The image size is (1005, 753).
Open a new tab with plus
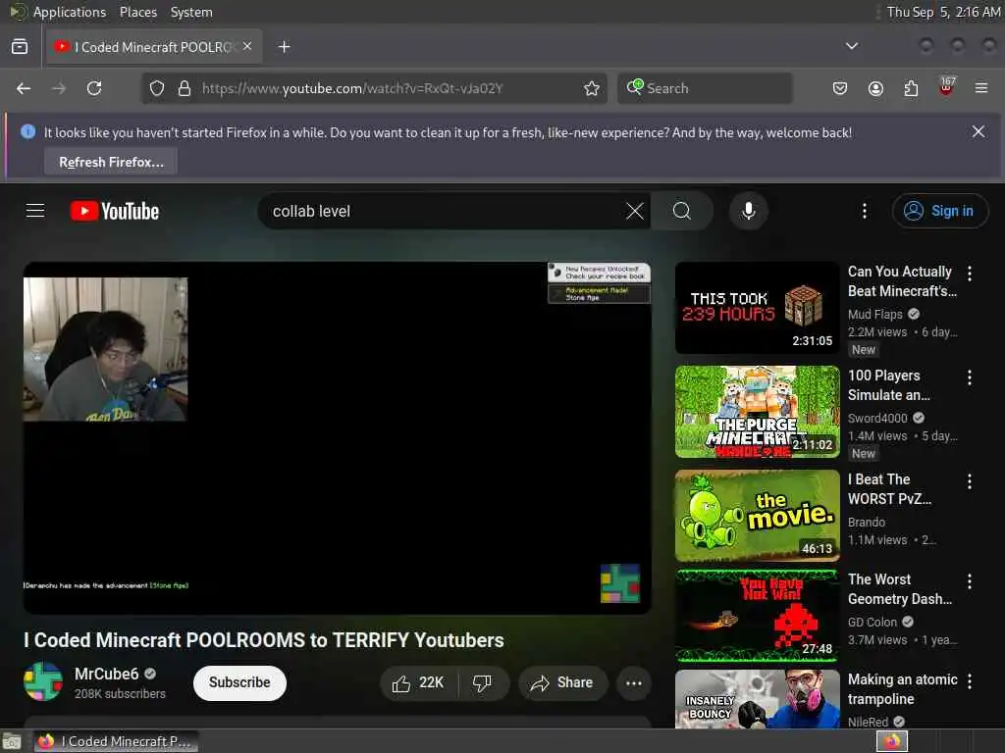285,47
